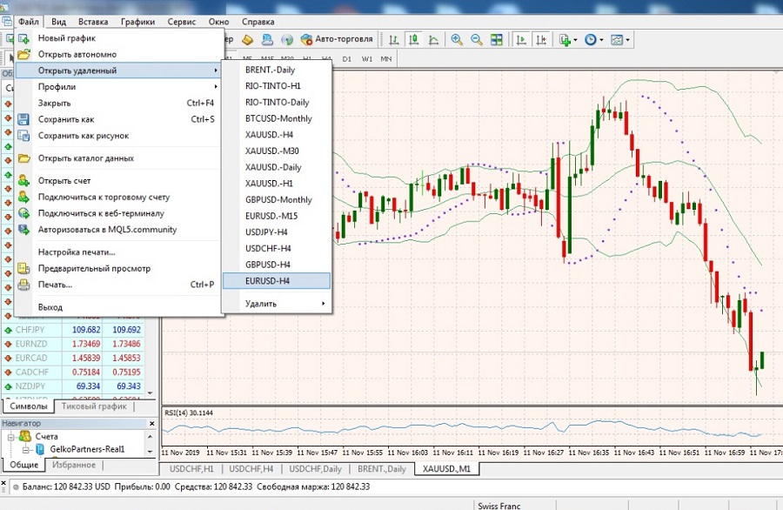Collapse the Счета tree node
The image size is (783, 510).
point(10,437)
